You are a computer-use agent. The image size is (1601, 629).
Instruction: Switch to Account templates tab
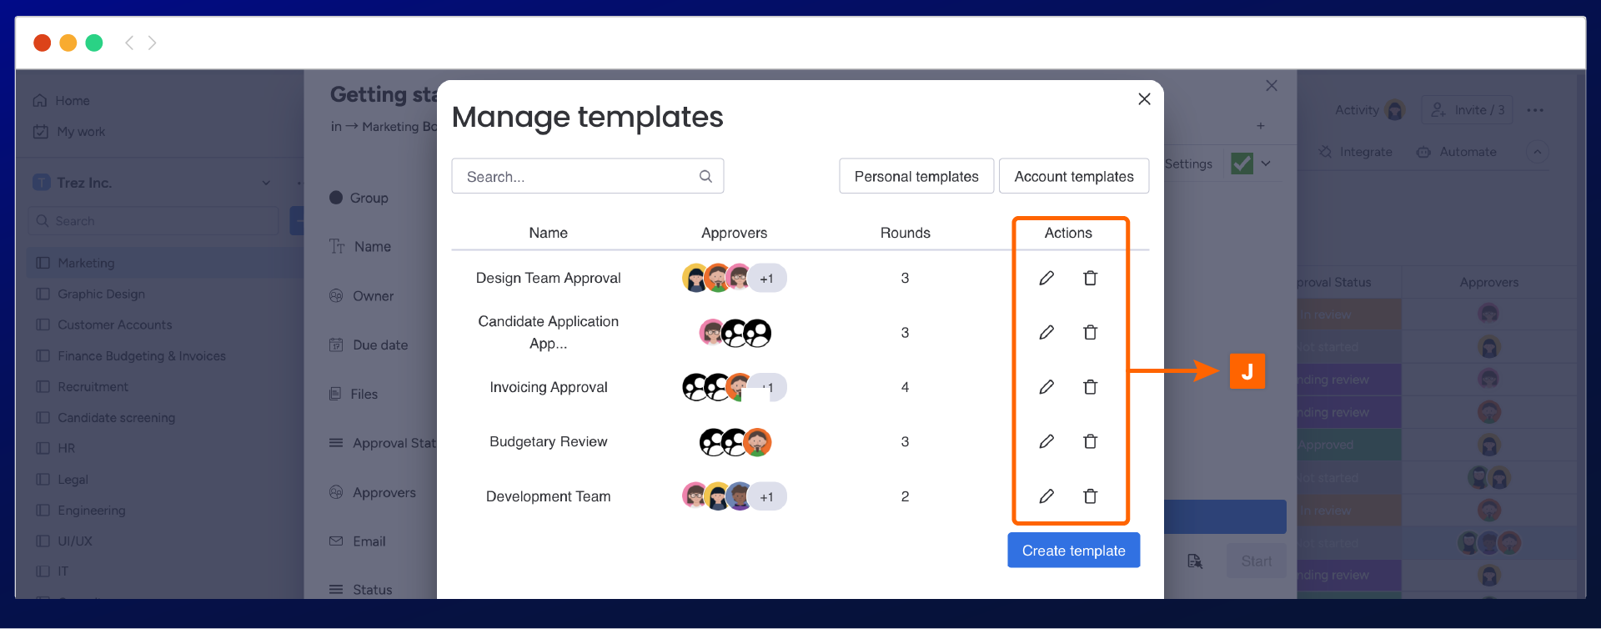tap(1073, 176)
